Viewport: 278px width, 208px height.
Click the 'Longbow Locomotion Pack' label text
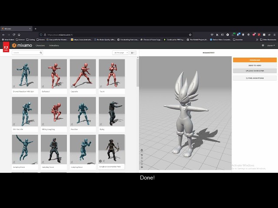[110, 166]
